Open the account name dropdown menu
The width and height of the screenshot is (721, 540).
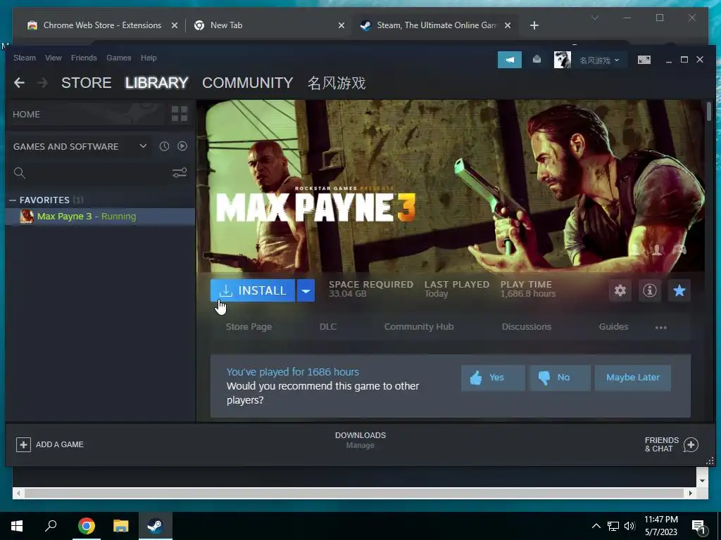599,60
